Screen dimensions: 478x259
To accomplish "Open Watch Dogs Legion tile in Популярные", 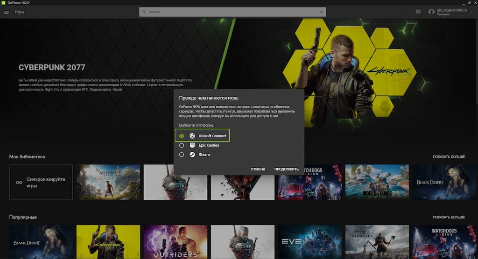I will (444, 242).
